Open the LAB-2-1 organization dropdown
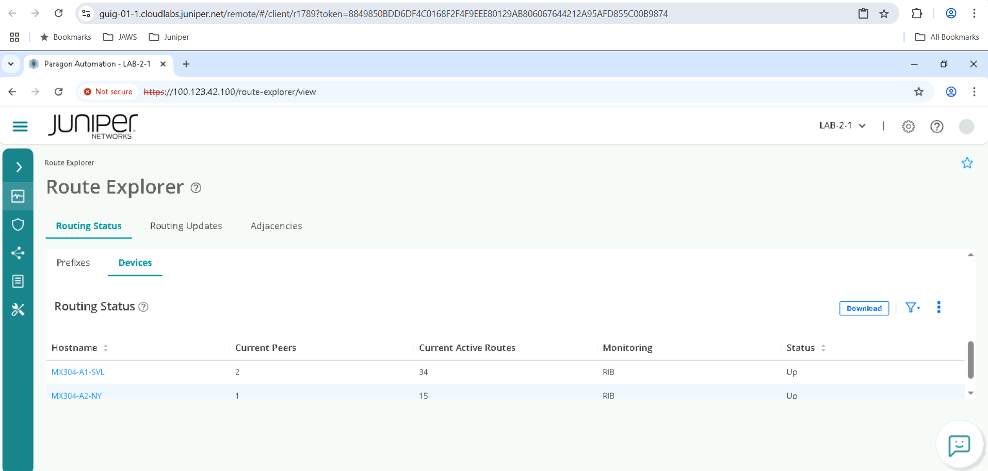 (842, 126)
